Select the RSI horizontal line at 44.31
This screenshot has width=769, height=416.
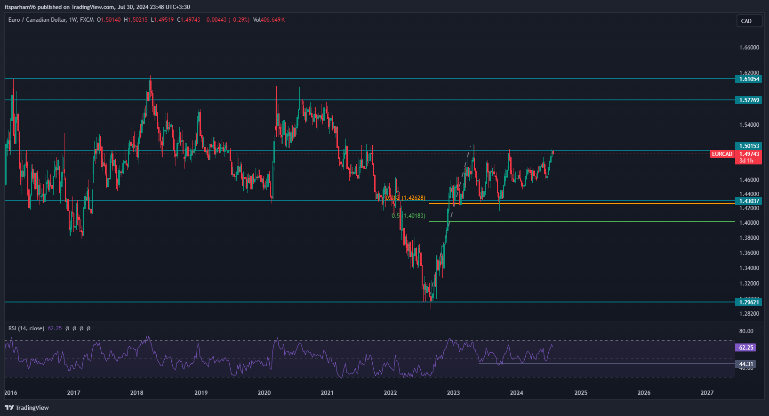pos(607,364)
